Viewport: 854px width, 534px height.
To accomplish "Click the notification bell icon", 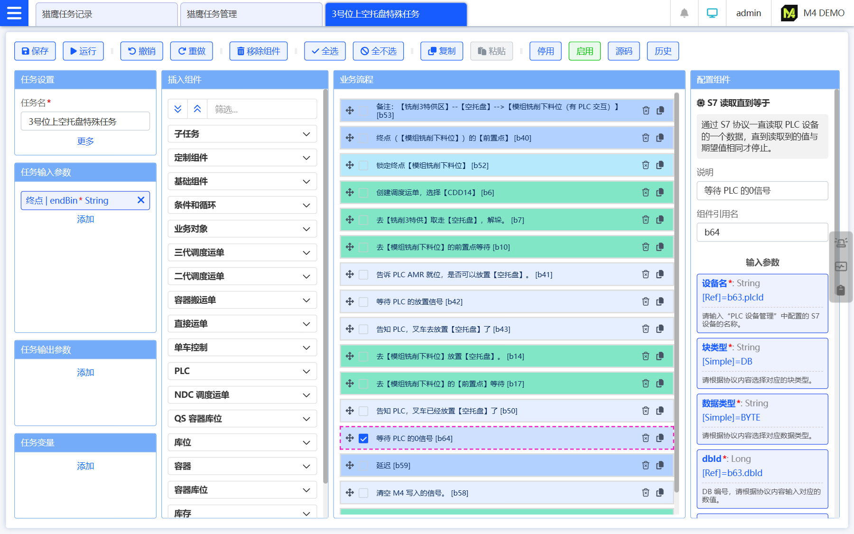I will coord(684,13).
